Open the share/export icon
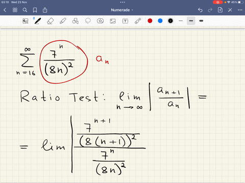Viewport: 245px width, 183px height. 45,10
